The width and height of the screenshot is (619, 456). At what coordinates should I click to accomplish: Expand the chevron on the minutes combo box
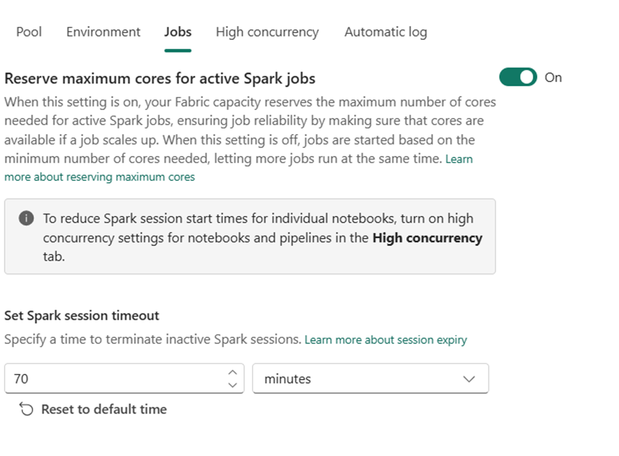click(x=469, y=379)
